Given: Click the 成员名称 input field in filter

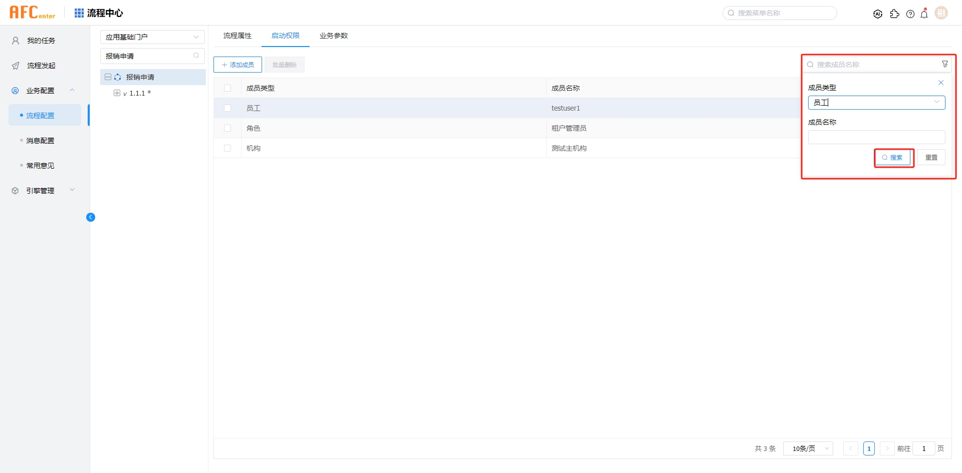Looking at the screenshot, I should [x=876, y=137].
